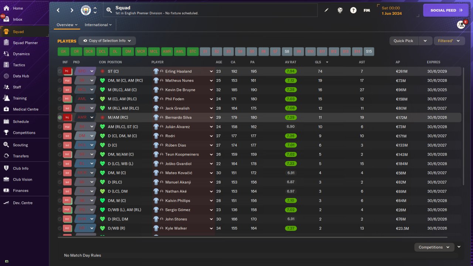473x266 pixels.
Task: Expand the chevron next to Kevin De Bruyne's name
Action: [211, 90]
